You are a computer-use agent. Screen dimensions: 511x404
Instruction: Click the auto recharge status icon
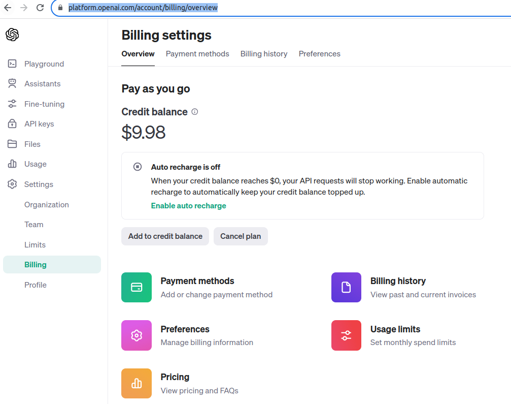(138, 167)
